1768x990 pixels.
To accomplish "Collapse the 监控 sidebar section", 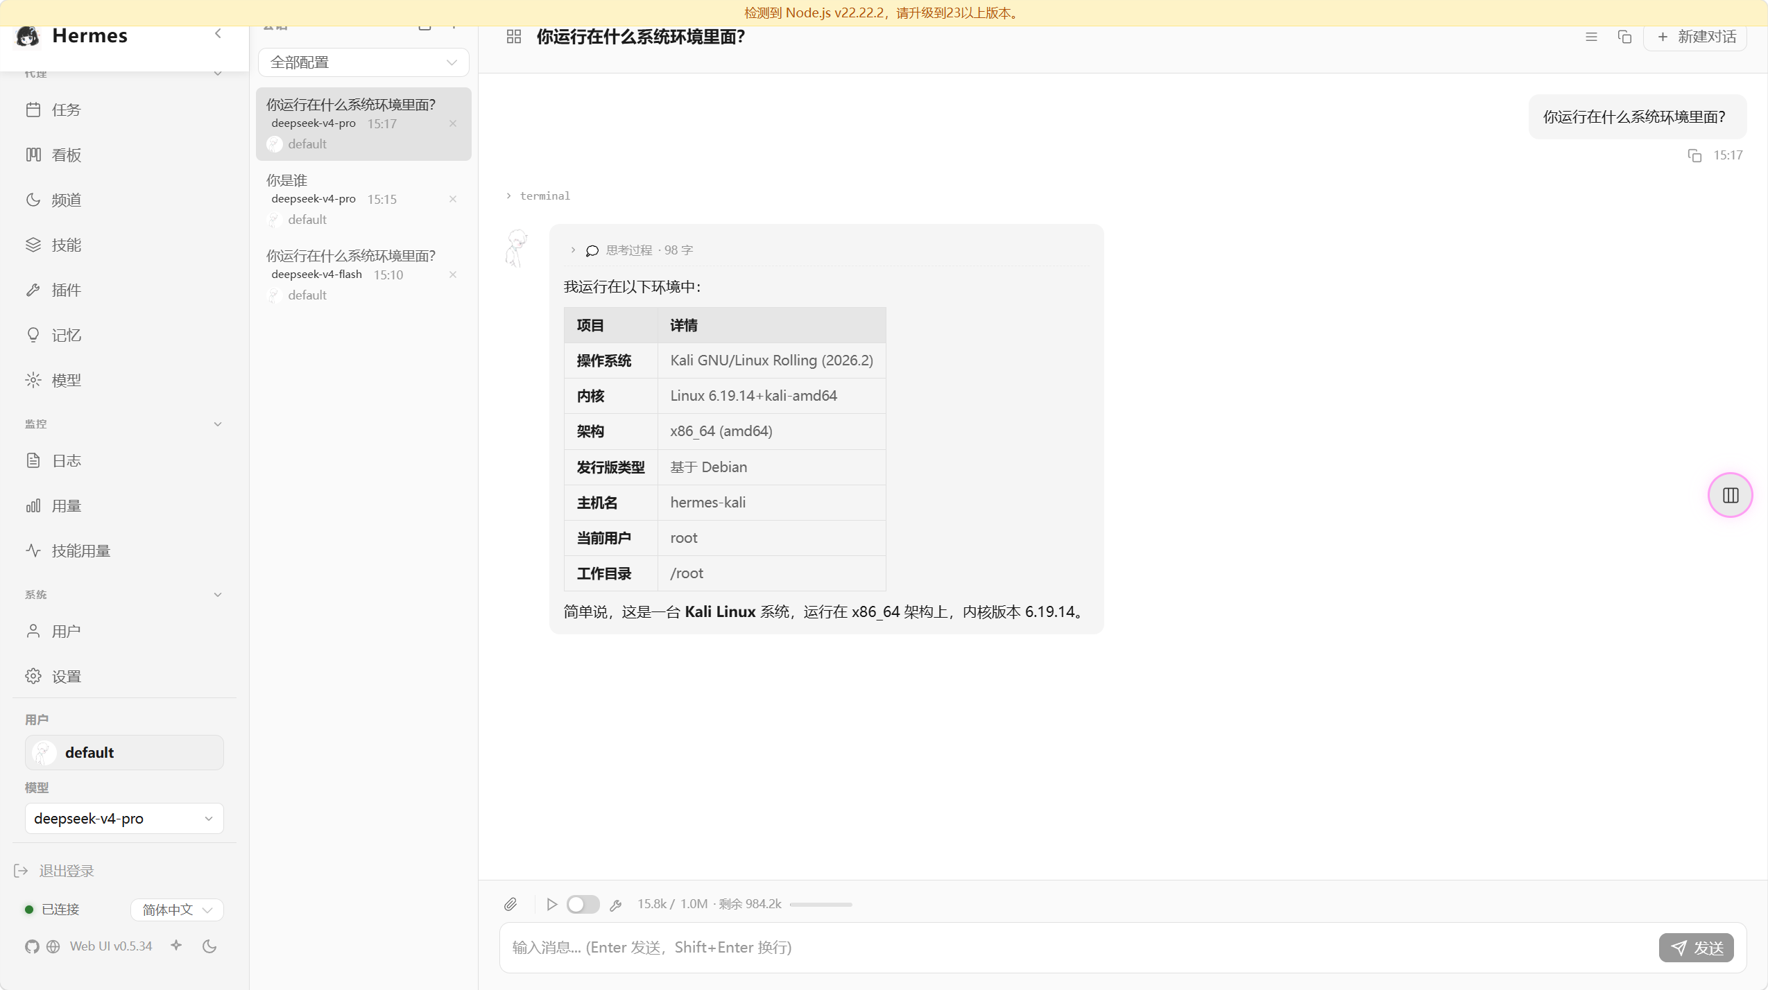I will (218, 424).
